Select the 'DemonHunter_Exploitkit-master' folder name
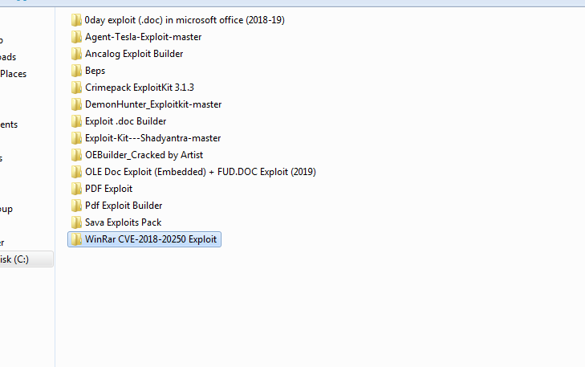The width and height of the screenshot is (585, 367). pyautogui.click(x=153, y=104)
